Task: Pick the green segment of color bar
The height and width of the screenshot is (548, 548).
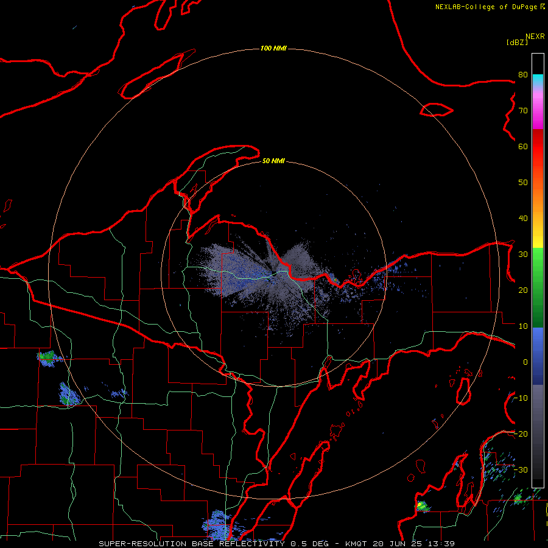Action: [x=538, y=289]
